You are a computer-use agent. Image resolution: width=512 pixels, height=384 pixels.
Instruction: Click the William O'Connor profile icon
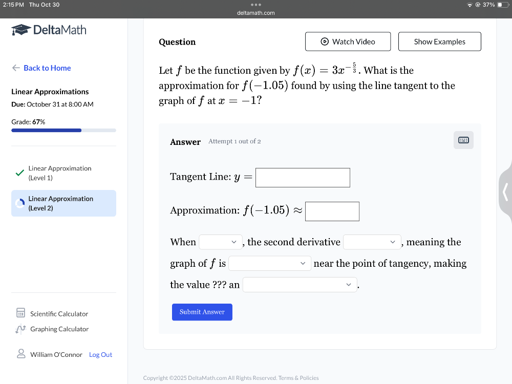point(20,354)
